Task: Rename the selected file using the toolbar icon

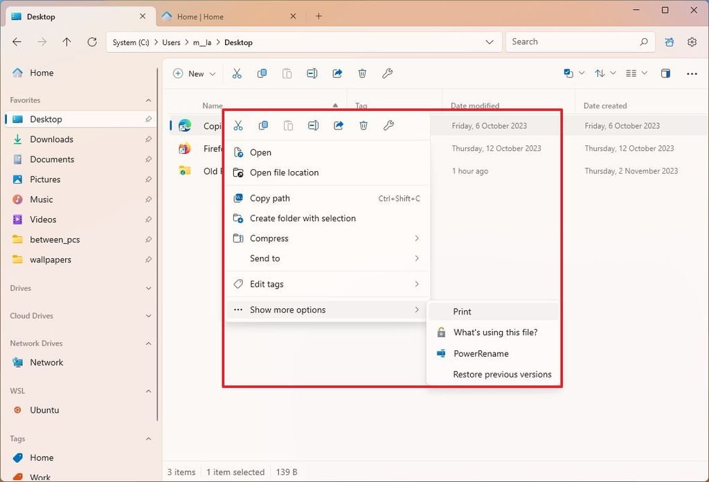Action: (312, 73)
